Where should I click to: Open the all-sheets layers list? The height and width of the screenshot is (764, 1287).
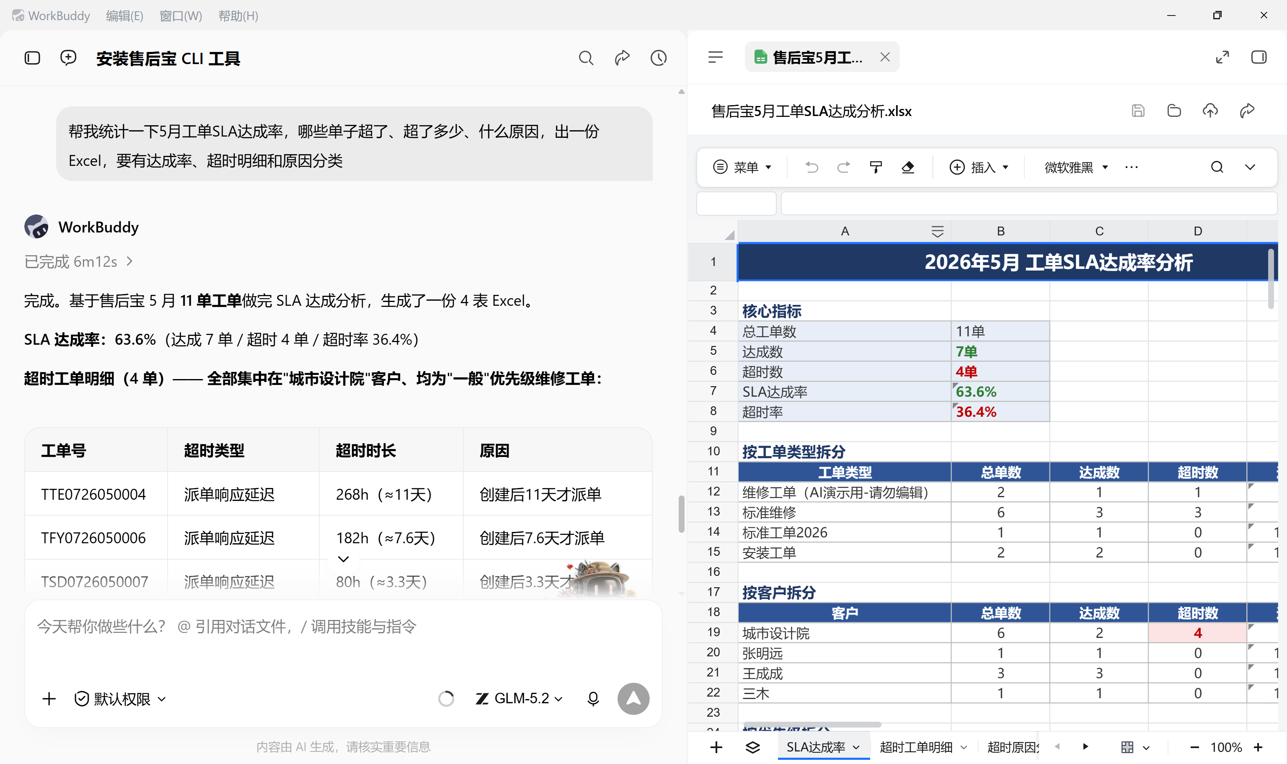753,747
